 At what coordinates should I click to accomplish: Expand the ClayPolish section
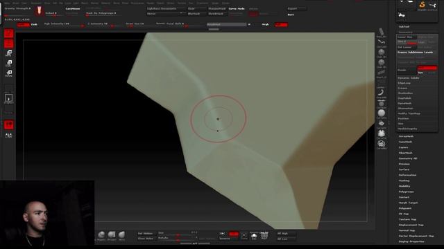[404, 98]
